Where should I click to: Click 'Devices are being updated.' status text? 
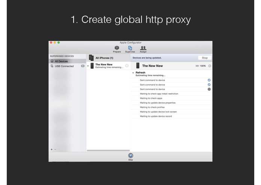point(147,58)
